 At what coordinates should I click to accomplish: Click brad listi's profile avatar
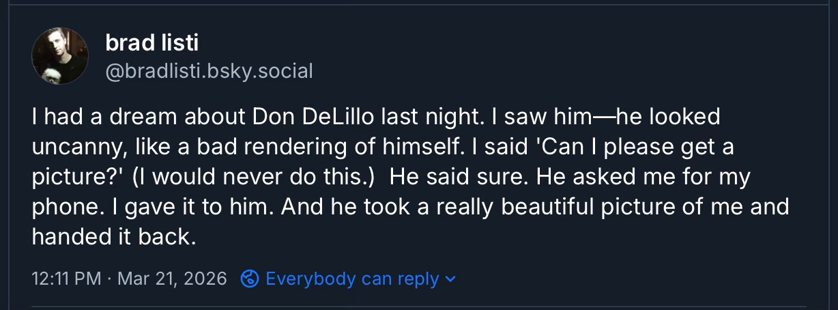[x=60, y=56]
